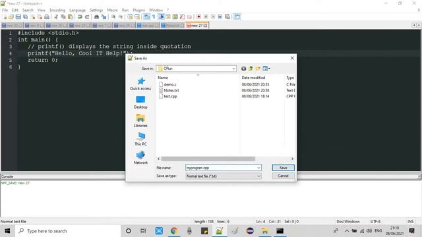Click the Cut scissors toolbar icon
Image resolution: width=422 pixels, height=237 pixels.
[x=56, y=16]
